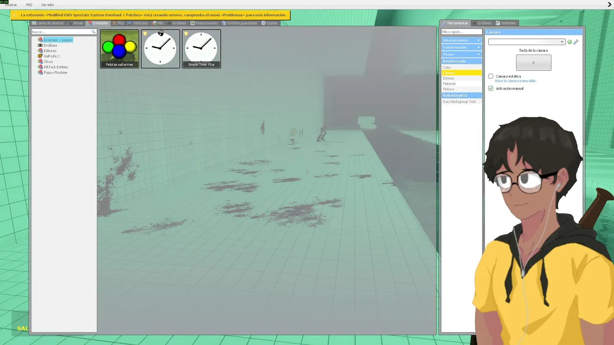This screenshot has height=345, width=614.
Task: Select the Easy Bodygroup Tool
Action: tap(461, 102)
